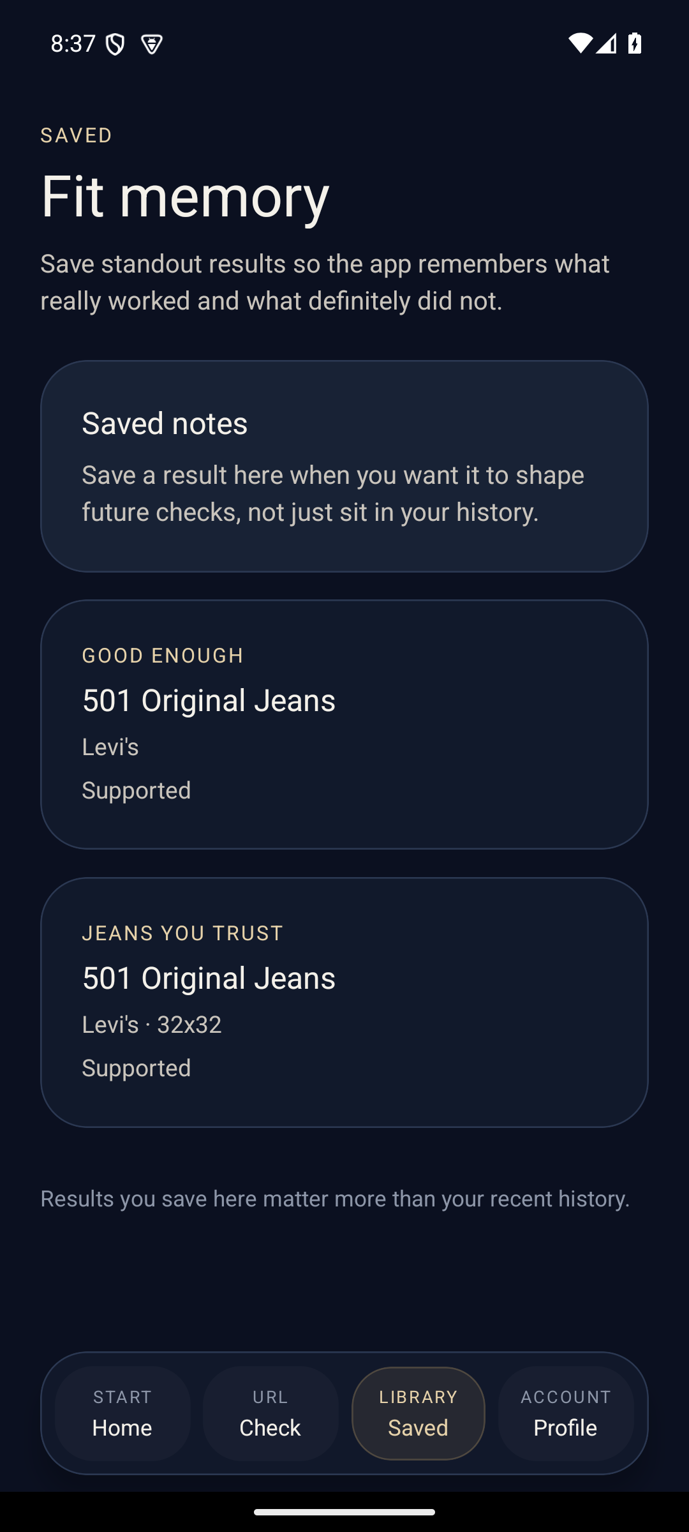Tap the Levi's · 32x32 size line
Viewport: 689px width, 1532px height.
[152, 1025]
